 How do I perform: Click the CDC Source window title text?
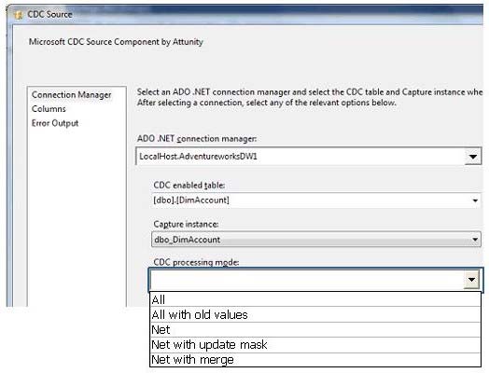pos(49,14)
